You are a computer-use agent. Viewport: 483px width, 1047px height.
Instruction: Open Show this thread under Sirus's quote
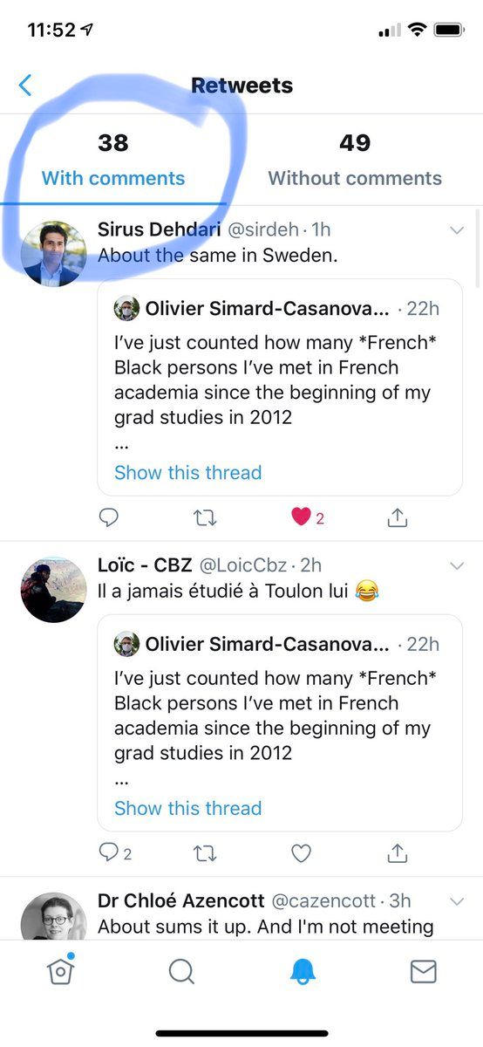click(x=187, y=473)
